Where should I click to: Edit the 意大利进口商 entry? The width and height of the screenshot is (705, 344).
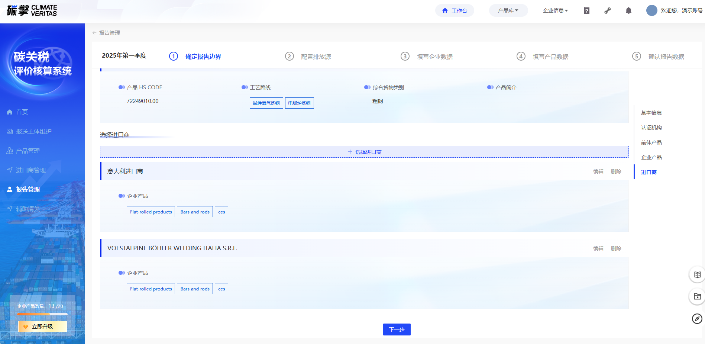(x=598, y=171)
